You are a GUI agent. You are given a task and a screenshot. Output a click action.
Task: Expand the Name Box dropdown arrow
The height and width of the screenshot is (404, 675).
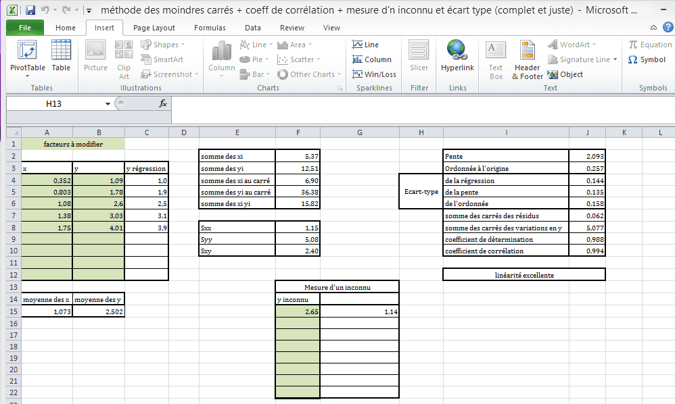108,103
